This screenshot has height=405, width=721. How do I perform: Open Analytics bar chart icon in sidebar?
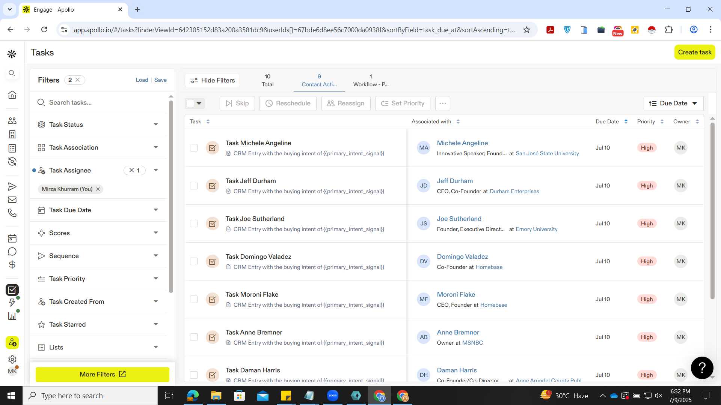coord(12,316)
